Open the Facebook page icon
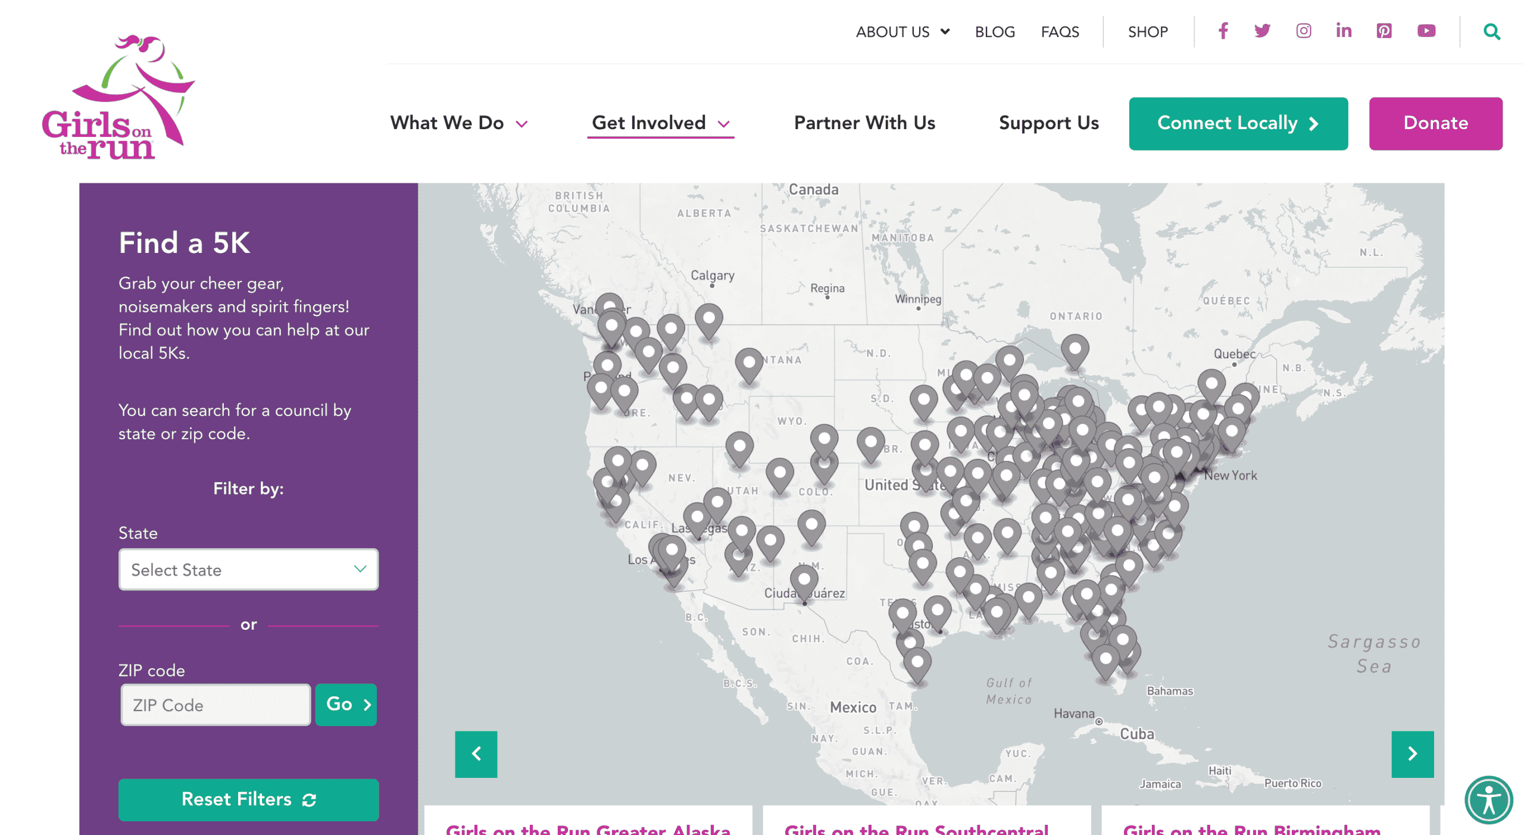The height and width of the screenshot is (835, 1524). [1222, 31]
